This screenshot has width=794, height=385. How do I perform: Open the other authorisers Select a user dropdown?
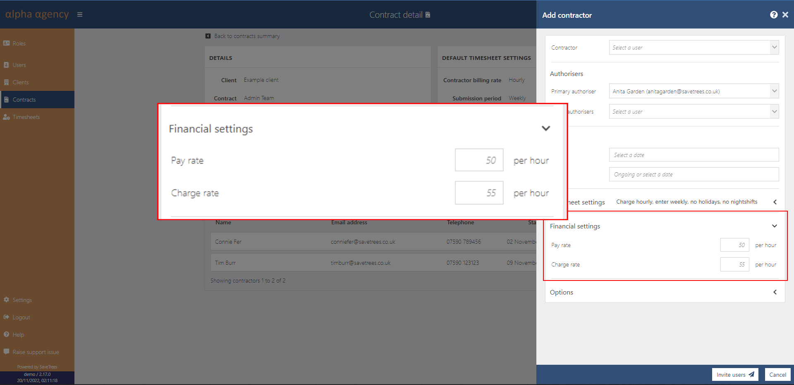click(694, 112)
